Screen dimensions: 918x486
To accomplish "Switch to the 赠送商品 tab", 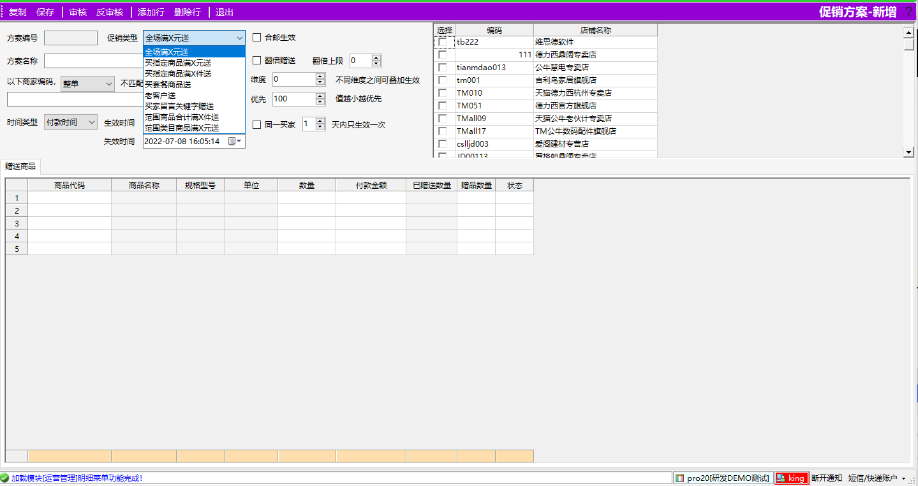I will 20,166.
